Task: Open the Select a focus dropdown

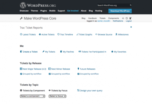Action: (x=57, y=96)
